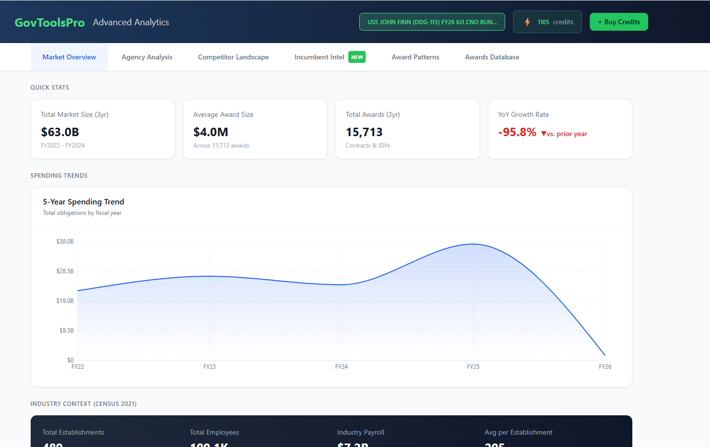Screen dimensions: 710x447
Task: Click the lightning bolt credits icon
Action: pyautogui.click(x=527, y=22)
